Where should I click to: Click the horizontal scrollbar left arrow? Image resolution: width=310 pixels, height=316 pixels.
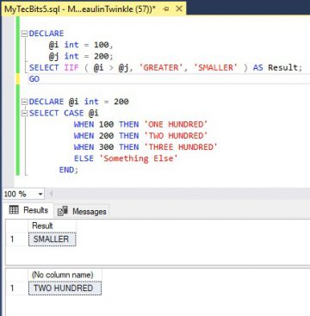coord(51,195)
